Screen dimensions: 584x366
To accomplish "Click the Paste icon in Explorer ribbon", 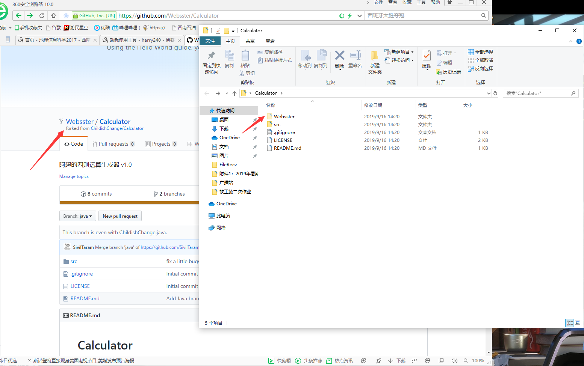I will point(245,59).
